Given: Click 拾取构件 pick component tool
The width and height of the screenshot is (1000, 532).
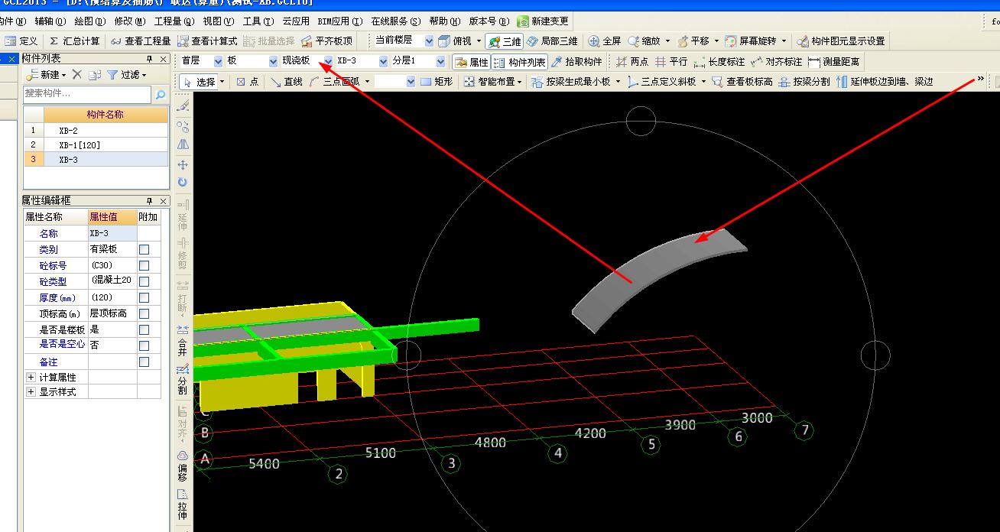Looking at the screenshot, I should [576, 62].
